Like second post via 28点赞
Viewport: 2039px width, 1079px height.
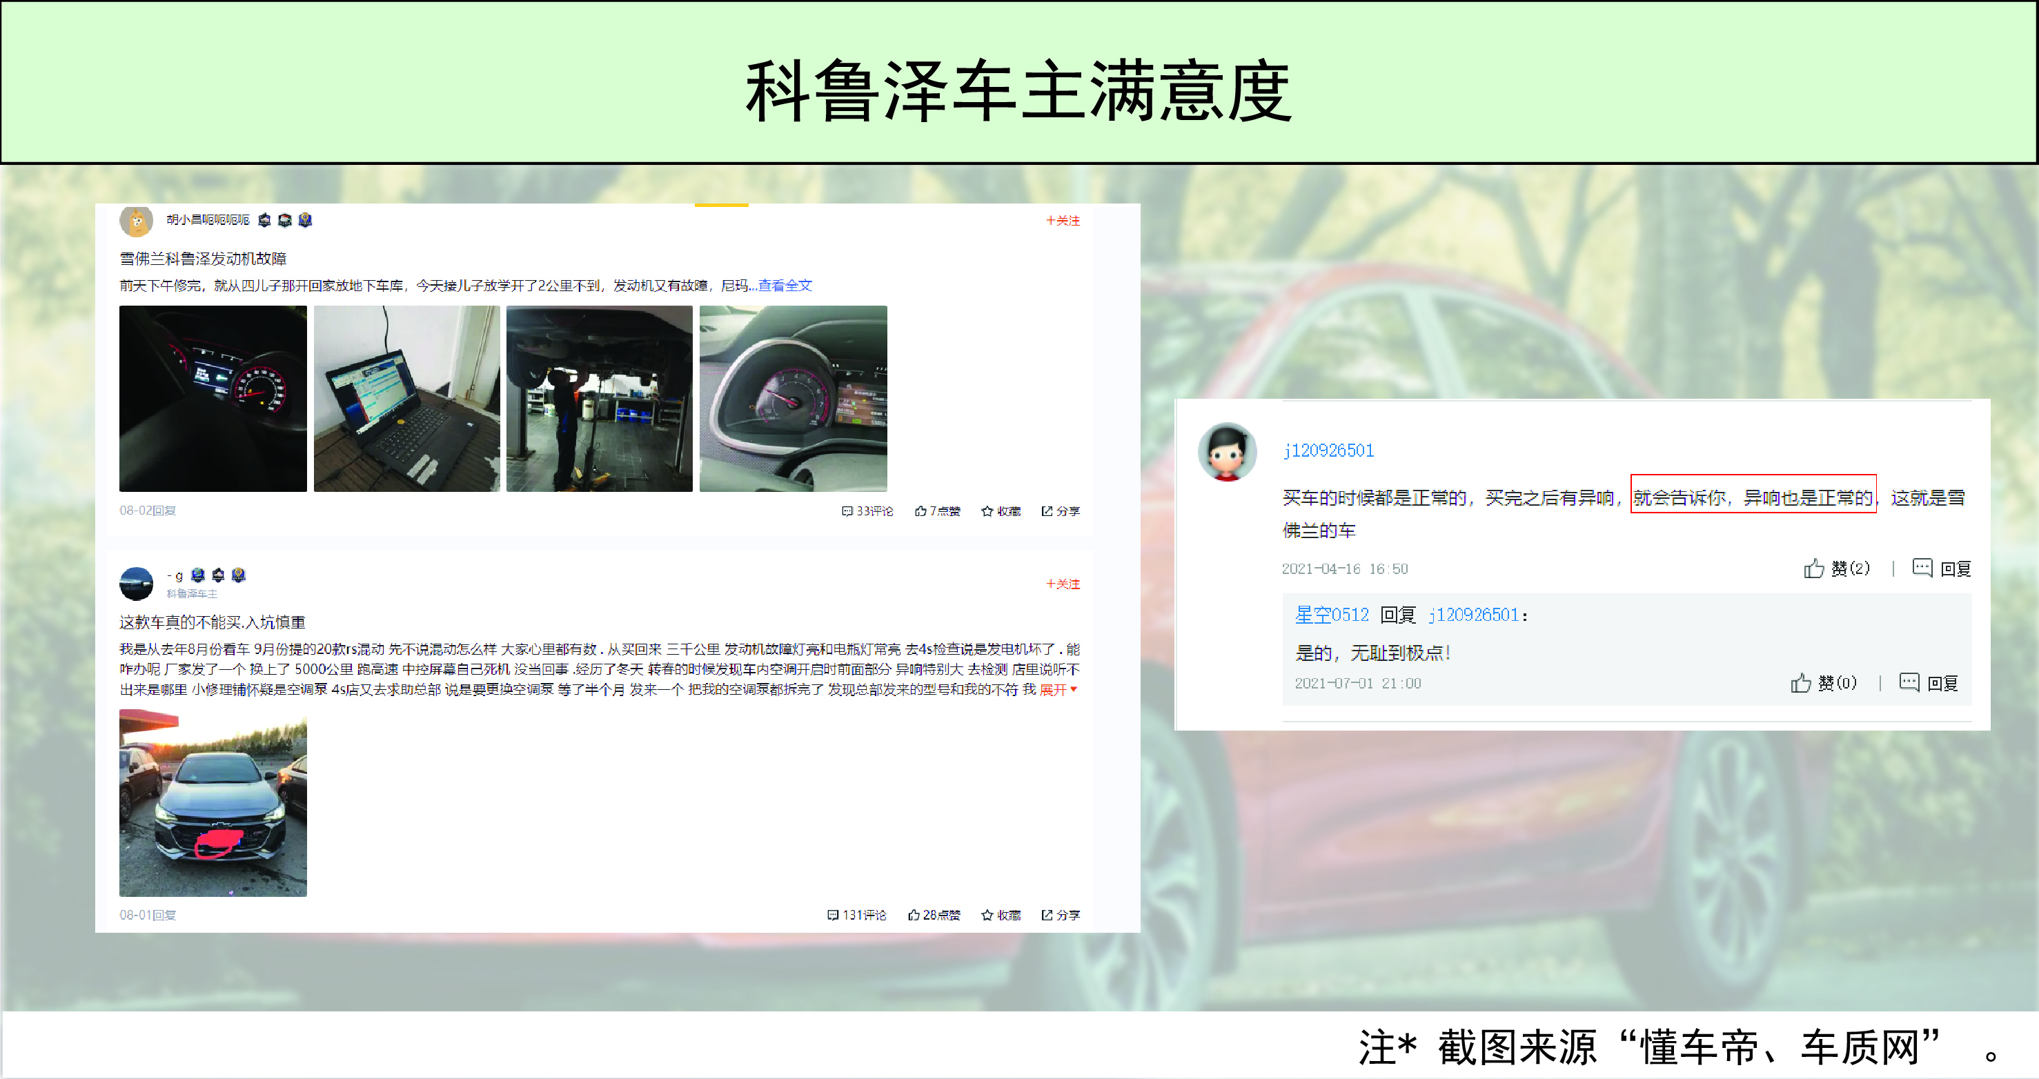tap(935, 915)
